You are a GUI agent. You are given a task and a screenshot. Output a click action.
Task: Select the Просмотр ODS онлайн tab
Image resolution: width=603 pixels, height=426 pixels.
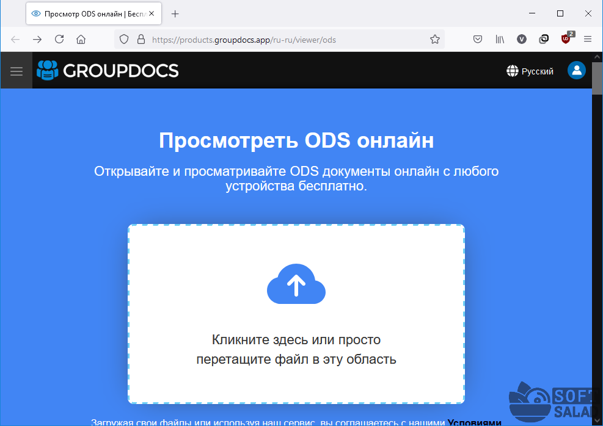pos(94,14)
